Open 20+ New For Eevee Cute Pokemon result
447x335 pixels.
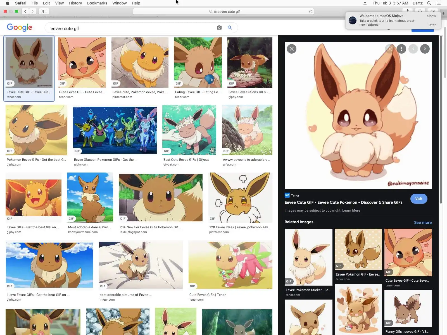(x=161, y=198)
